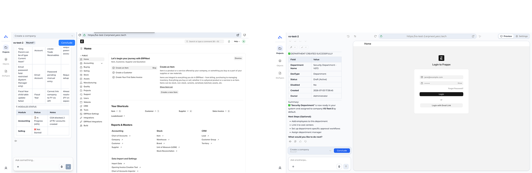Screen dimensions: 532x173
Task: Skip the Create an Item step
Action: [154, 68]
